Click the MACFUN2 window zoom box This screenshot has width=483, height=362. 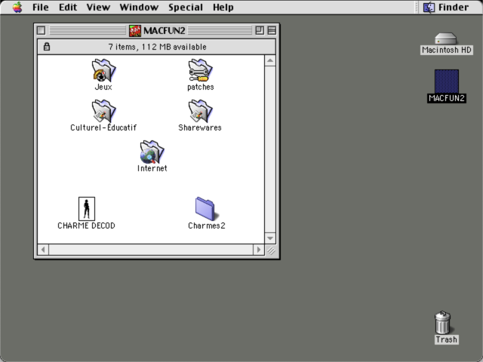(260, 30)
